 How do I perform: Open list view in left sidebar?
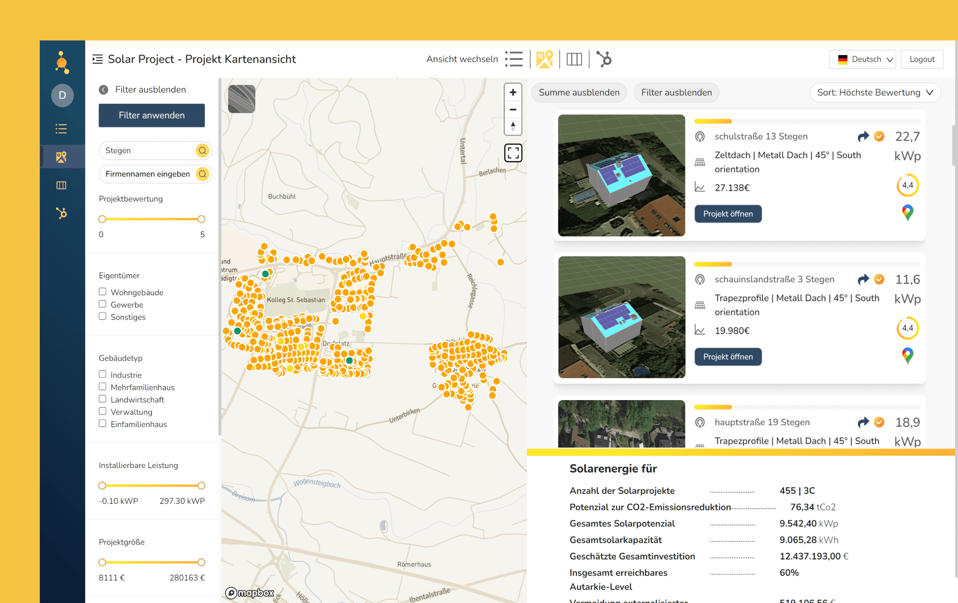tap(61, 129)
